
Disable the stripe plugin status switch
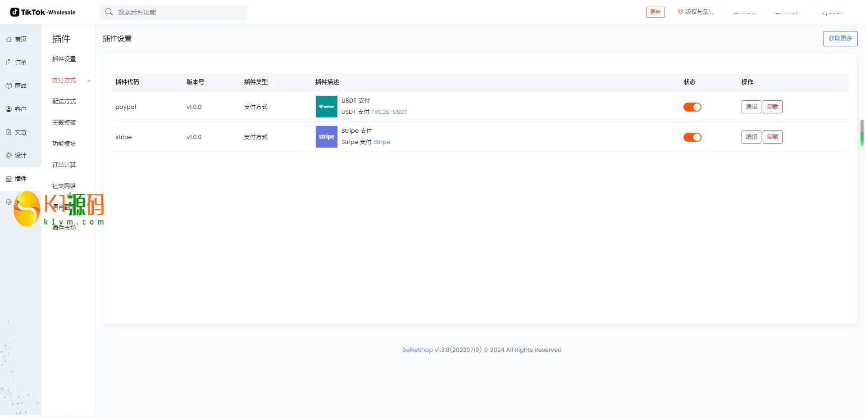coord(692,137)
